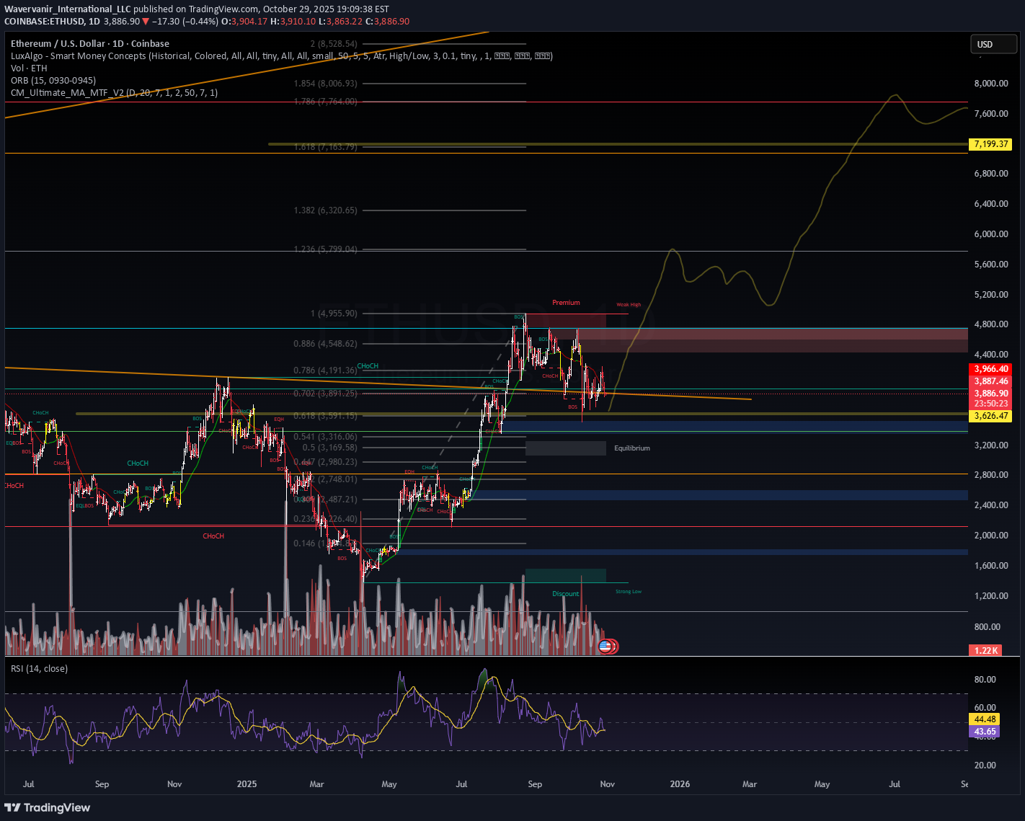Click the red down arrow beside 3,886.90
This screenshot has width=1025, height=821.
pos(146,22)
